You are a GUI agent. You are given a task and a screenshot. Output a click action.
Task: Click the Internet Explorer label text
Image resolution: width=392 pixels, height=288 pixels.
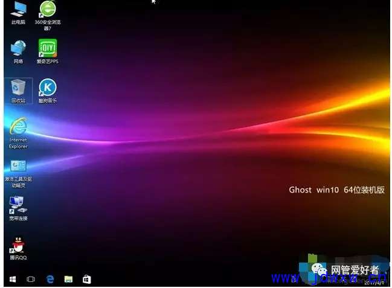tap(18, 143)
